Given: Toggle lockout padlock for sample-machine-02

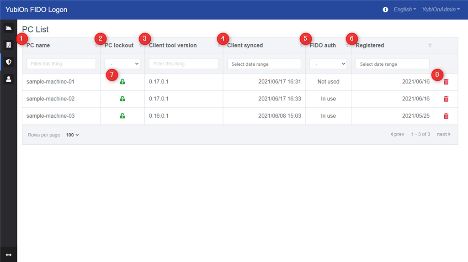Looking at the screenshot, I should (122, 99).
